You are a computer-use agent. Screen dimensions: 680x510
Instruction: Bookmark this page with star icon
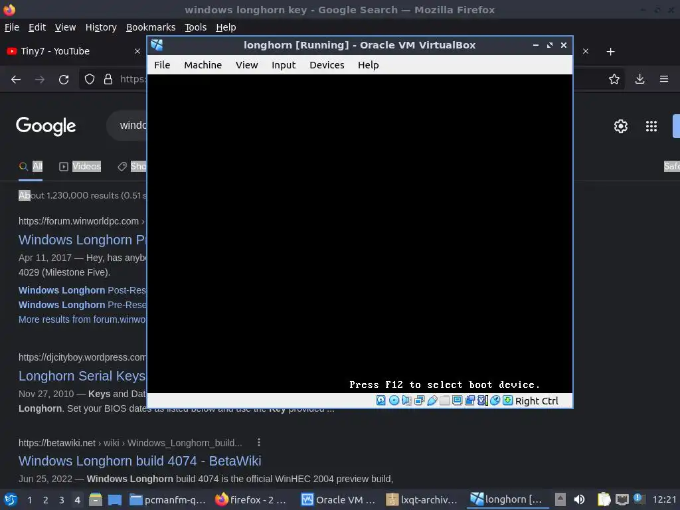click(x=614, y=79)
